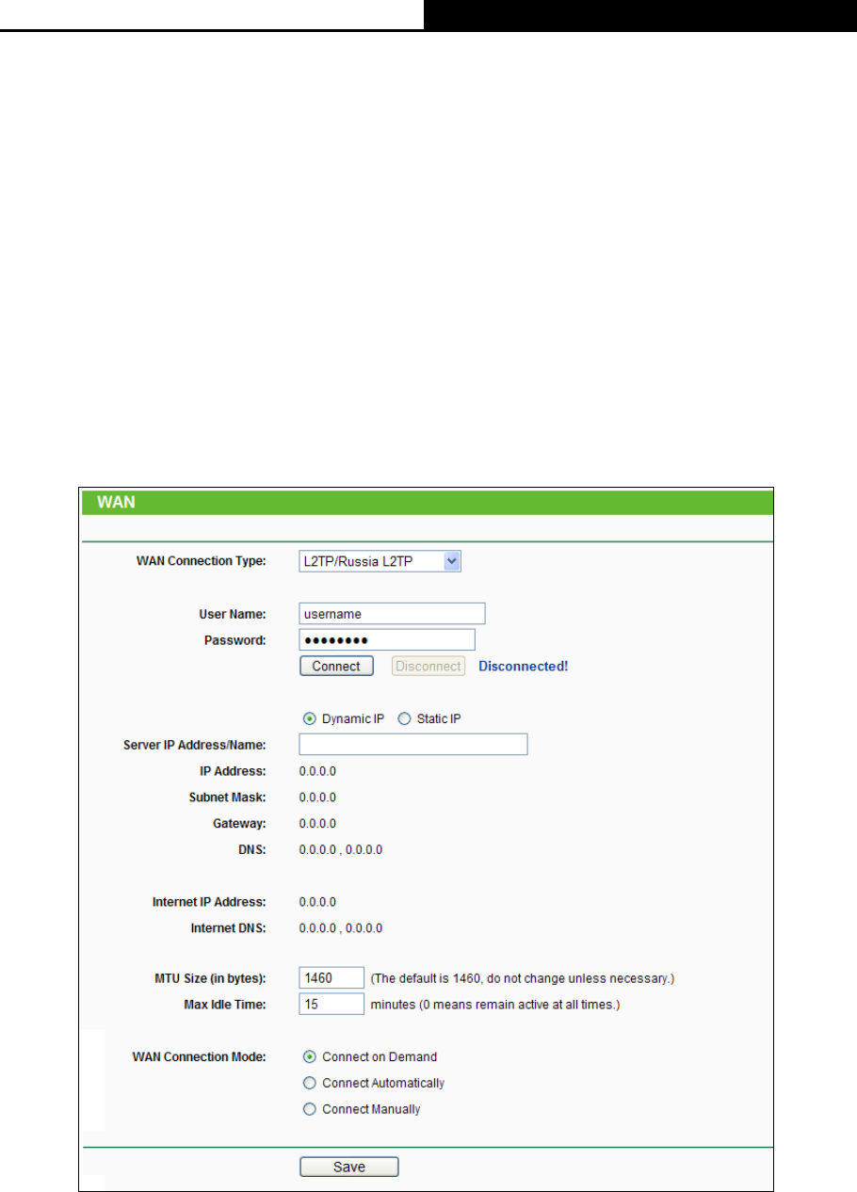This screenshot has width=857, height=1192.
Task: Select Connect on Demand mode
Action: (309, 1057)
